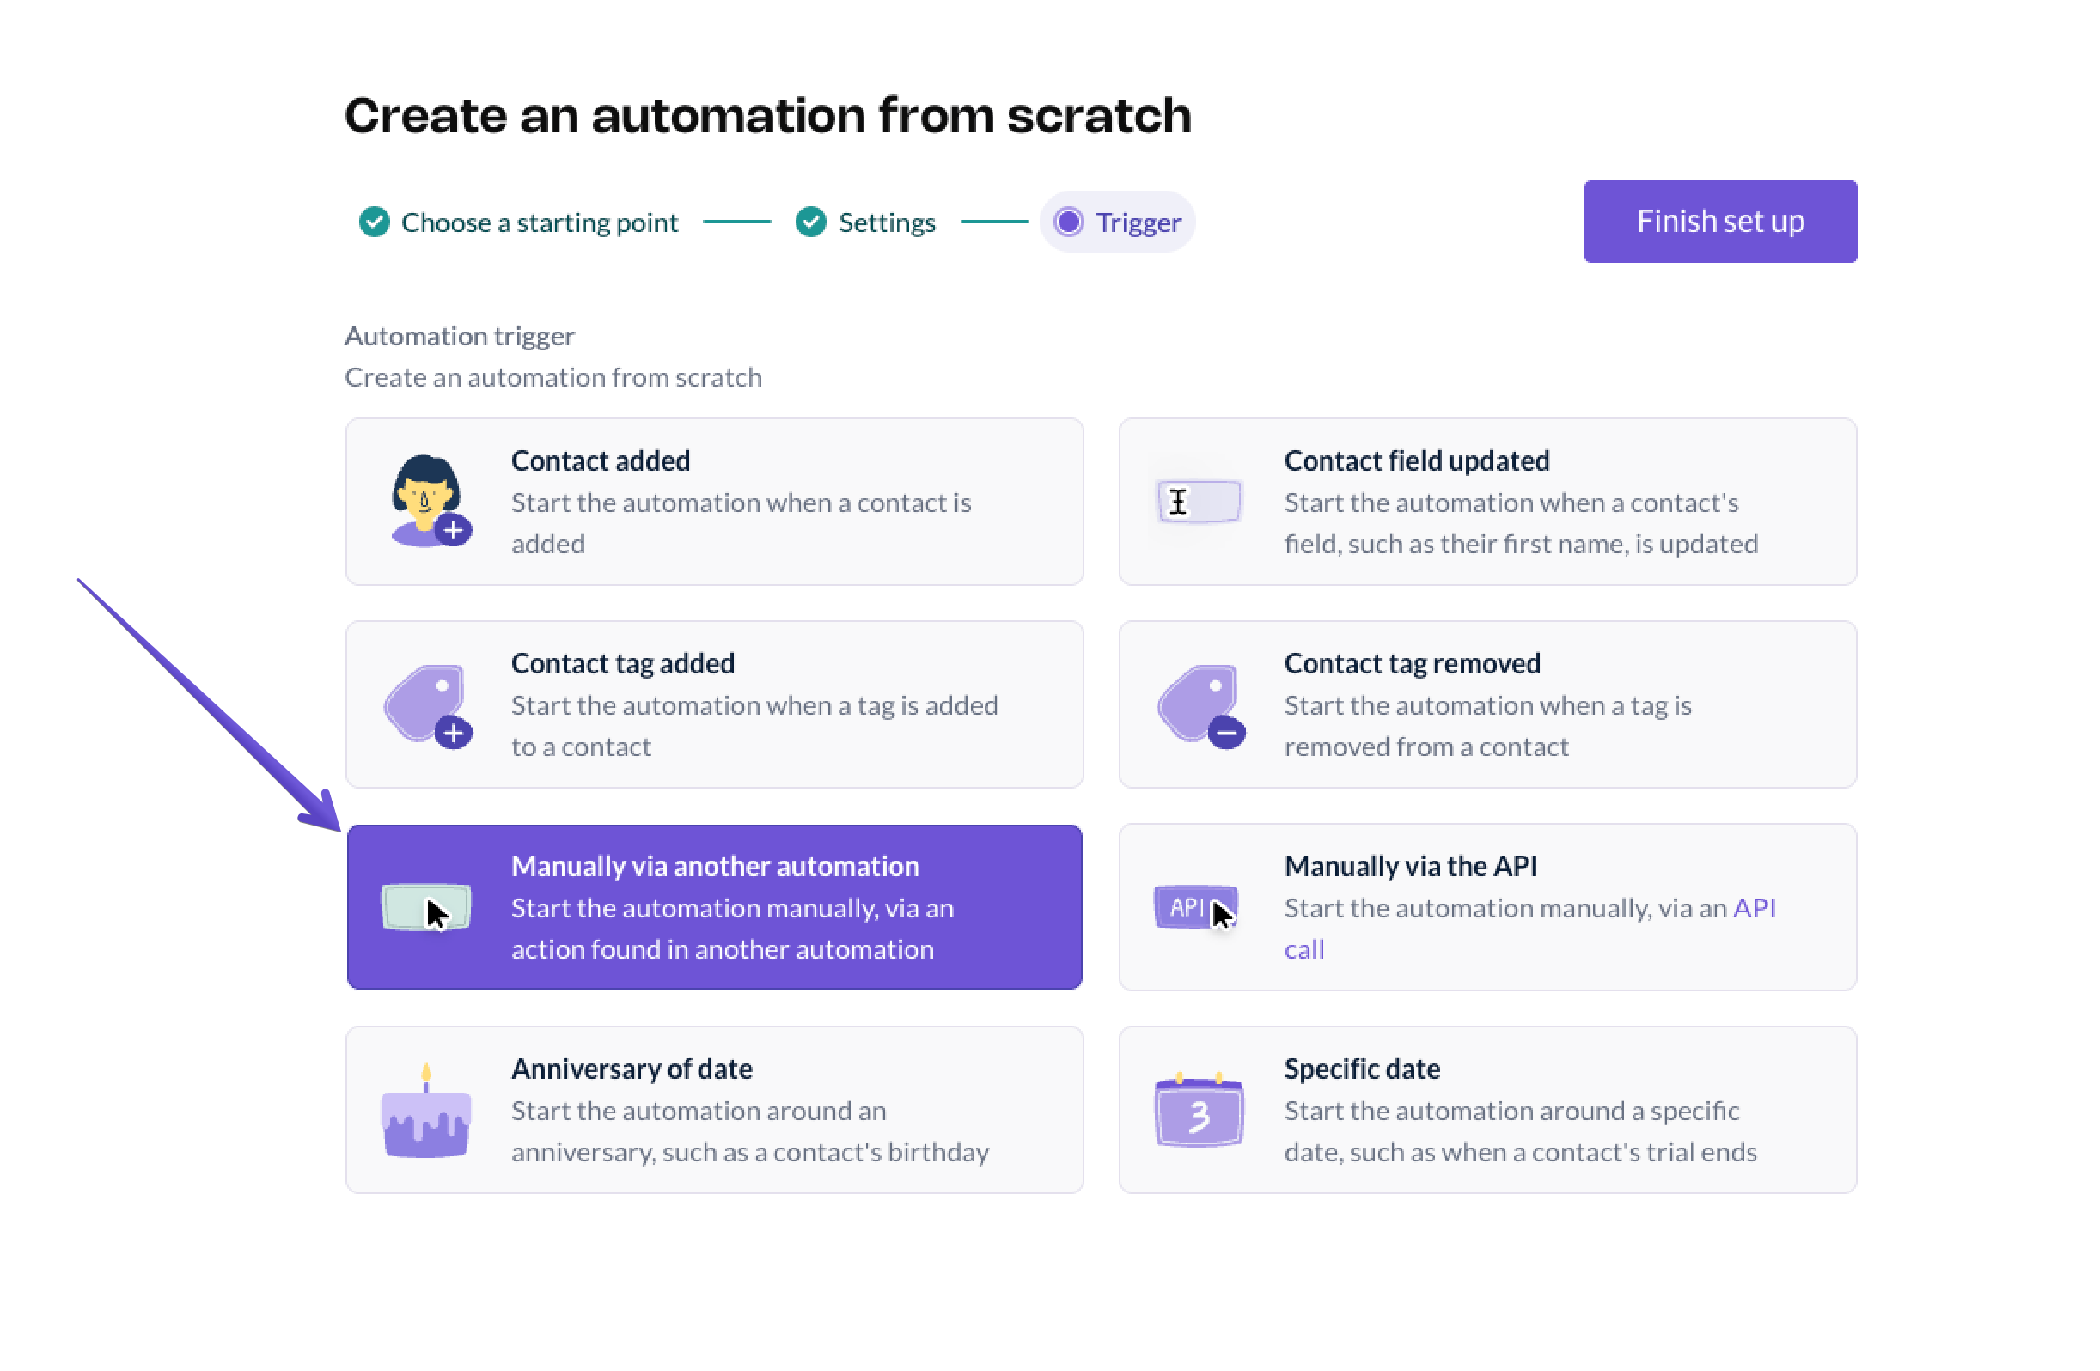The image size is (2100, 1371).
Task: Click the Contact field updated text-field icon
Action: [x=1199, y=502]
